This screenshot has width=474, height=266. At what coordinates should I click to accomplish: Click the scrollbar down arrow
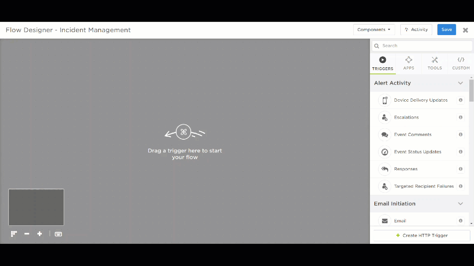tap(471, 224)
